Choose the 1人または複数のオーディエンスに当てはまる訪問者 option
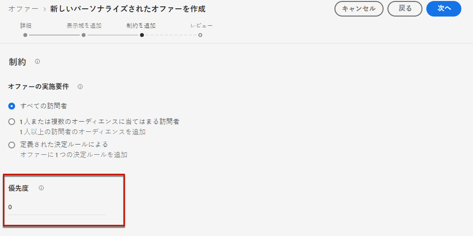Viewport: 473px width, 236px height. [x=12, y=122]
